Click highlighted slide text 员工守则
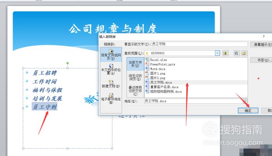The width and height of the screenshot is (272, 156). pos(45,107)
